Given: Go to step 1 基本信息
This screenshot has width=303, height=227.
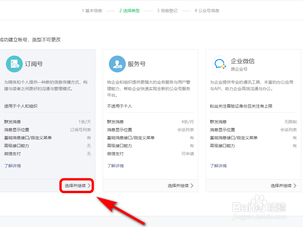Looking at the screenshot, I should tap(92, 11).
